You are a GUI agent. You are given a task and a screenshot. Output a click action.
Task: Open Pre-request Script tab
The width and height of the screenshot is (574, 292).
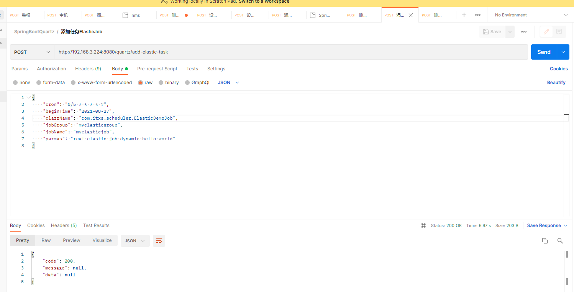pos(157,69)
